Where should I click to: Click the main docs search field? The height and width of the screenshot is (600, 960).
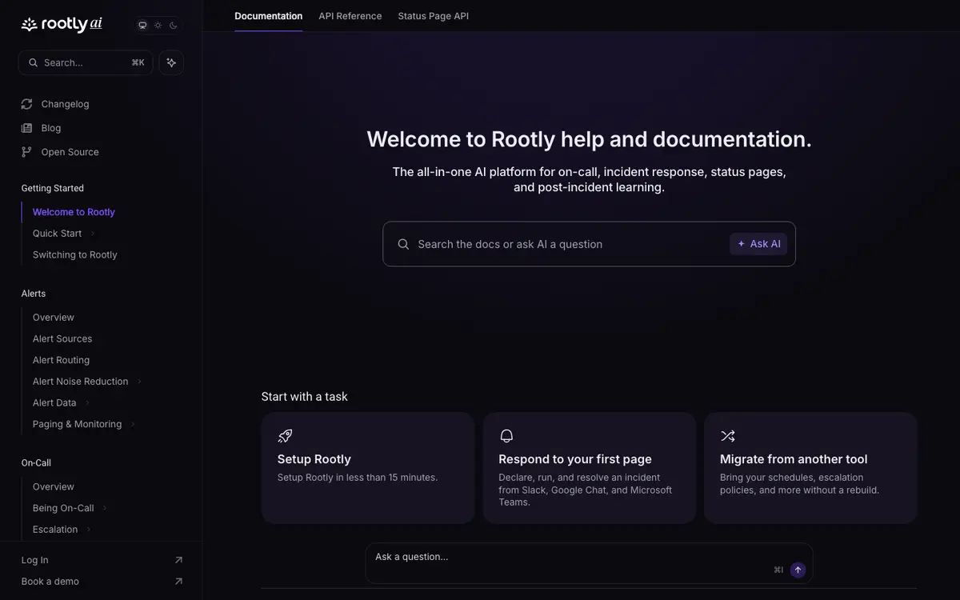(589, 244)
